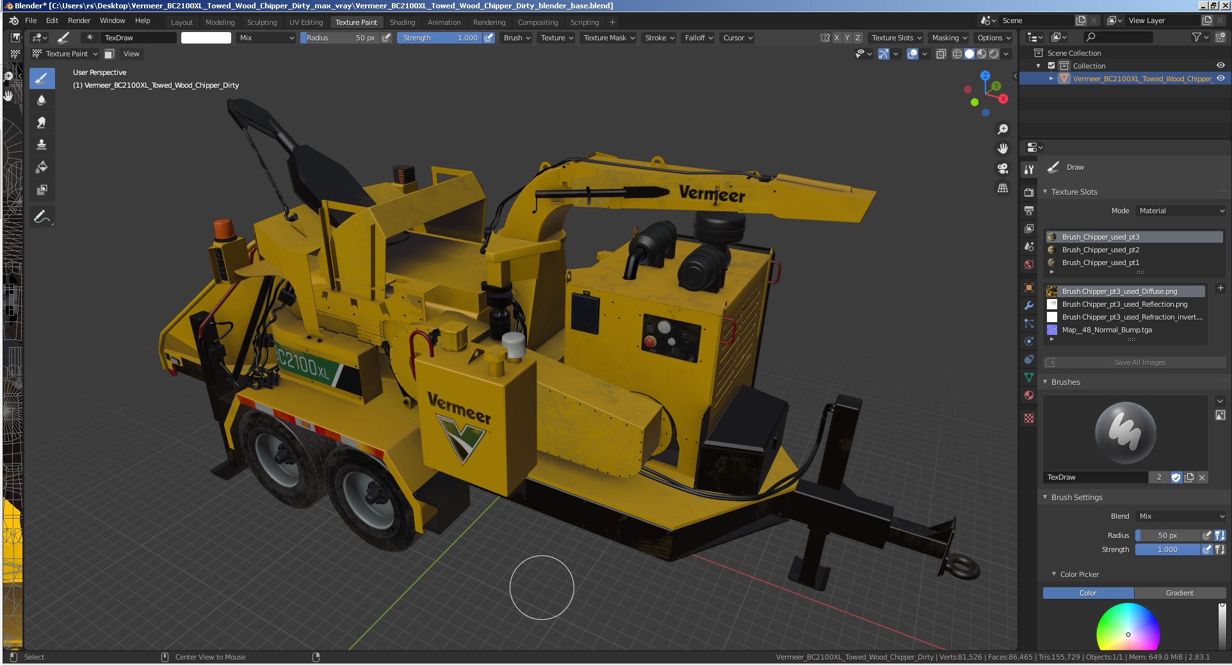Open the Object properties tab
The image size is (1232, 666).
[1029, 287]
